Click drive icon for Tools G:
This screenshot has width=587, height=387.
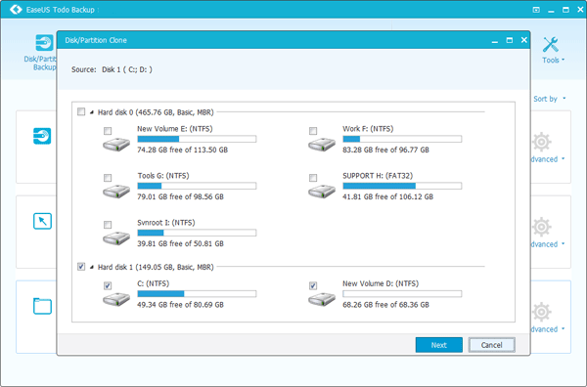click(116, 192)
